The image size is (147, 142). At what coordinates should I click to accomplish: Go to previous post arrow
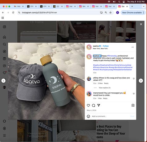click(3, 81)
